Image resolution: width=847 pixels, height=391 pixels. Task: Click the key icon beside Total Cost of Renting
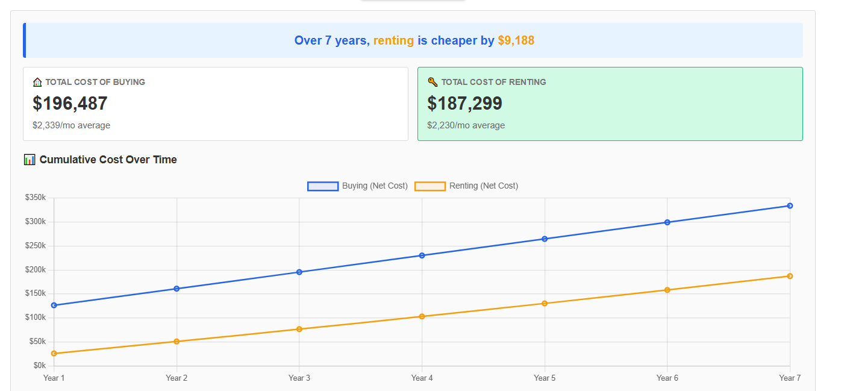click(432, 81)
